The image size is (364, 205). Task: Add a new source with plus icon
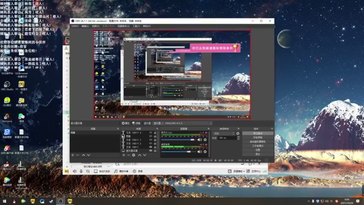[124, 155]
